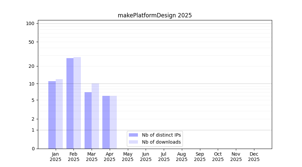Click the dark blue distinct IPs legend swatch
This screenshot has width=302, height=167.
(133, 135)
